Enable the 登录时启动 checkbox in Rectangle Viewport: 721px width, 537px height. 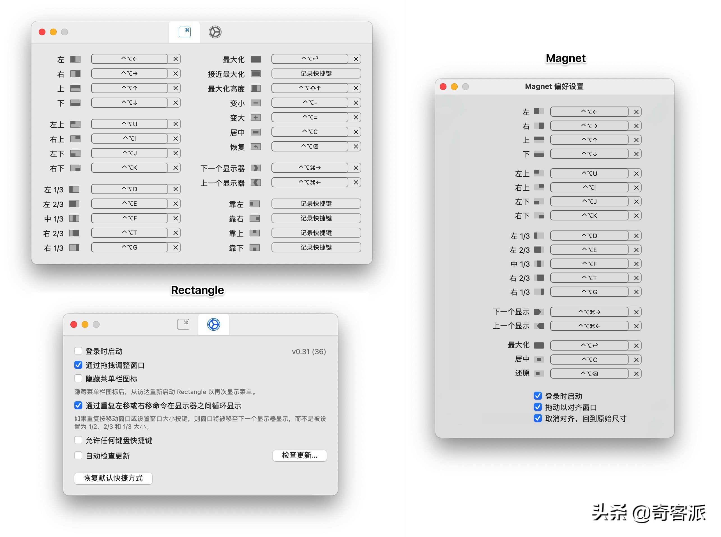[78, 351]
